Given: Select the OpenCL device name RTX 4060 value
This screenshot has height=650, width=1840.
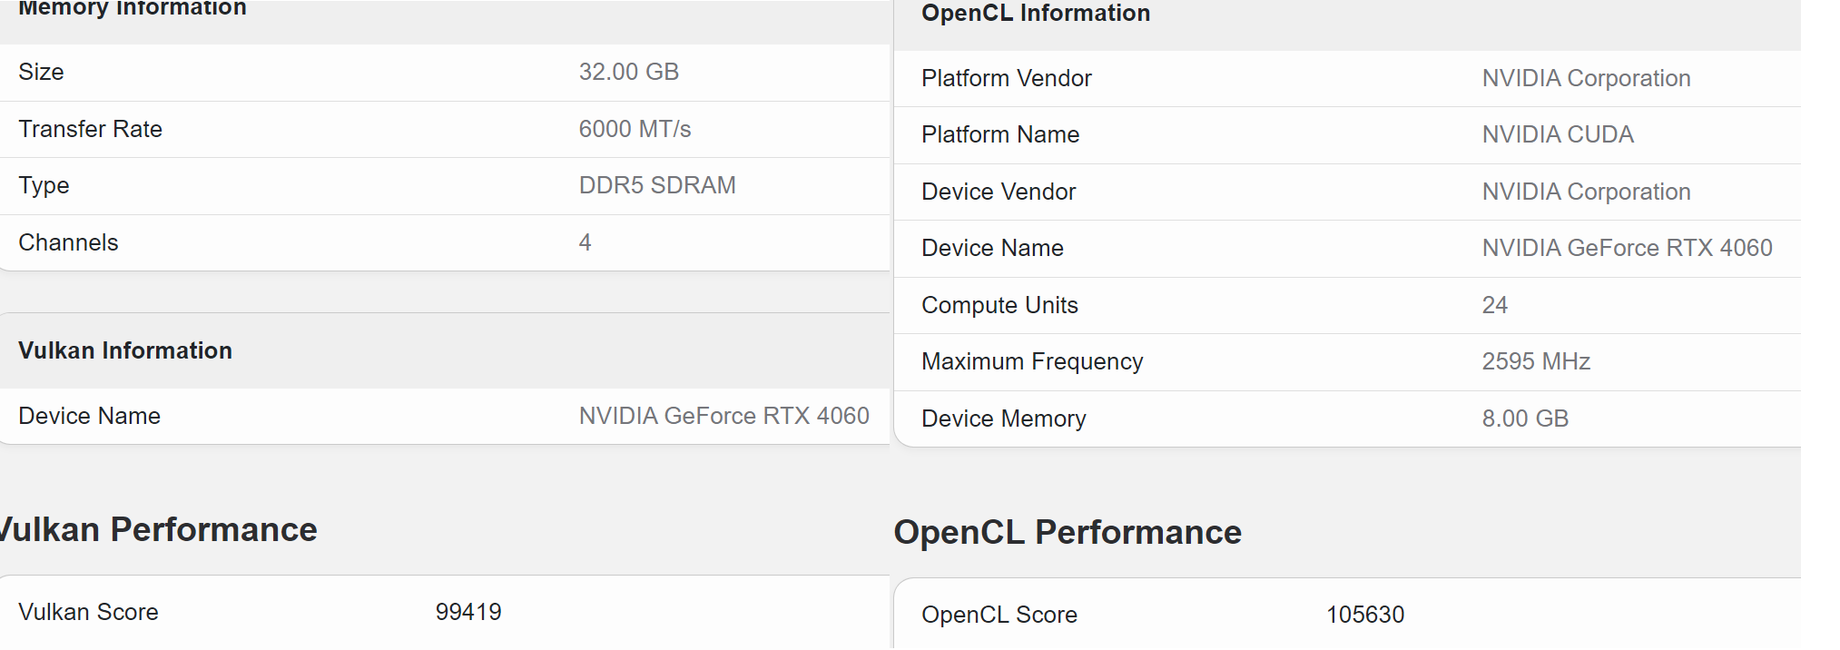Looking at the screenshot, I should 1627,248.
